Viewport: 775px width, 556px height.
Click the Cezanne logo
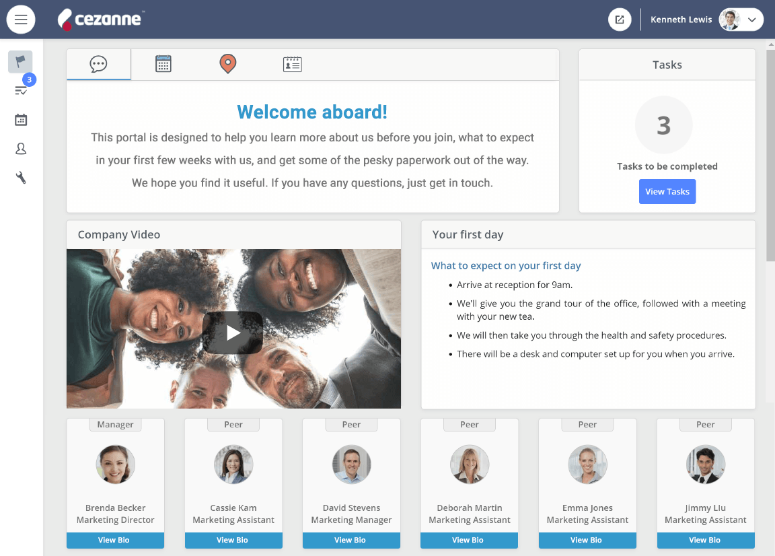point(100,20)
